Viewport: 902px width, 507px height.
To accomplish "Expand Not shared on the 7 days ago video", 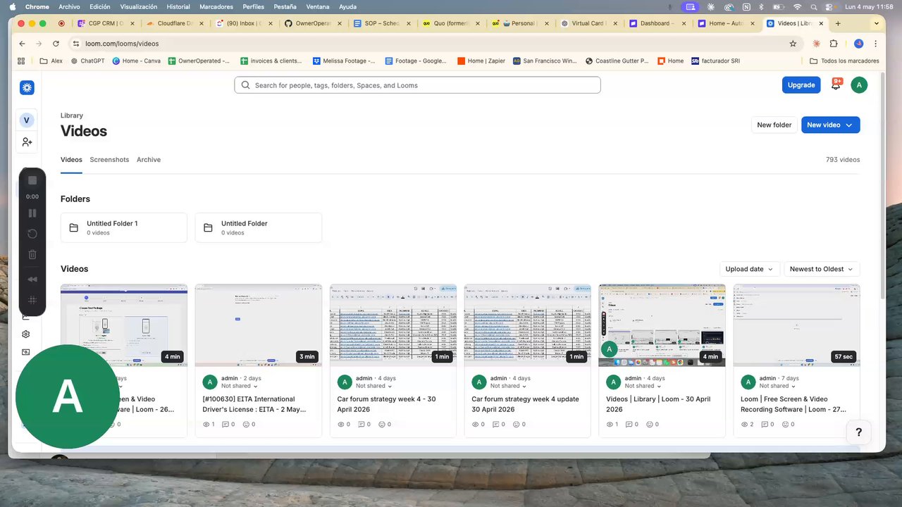I will [x=778, y=386].
